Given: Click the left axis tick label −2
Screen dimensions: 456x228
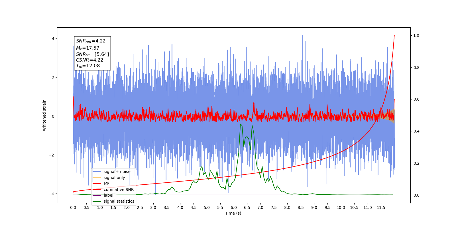Looking at the screenshot, I should click(52, 155).
